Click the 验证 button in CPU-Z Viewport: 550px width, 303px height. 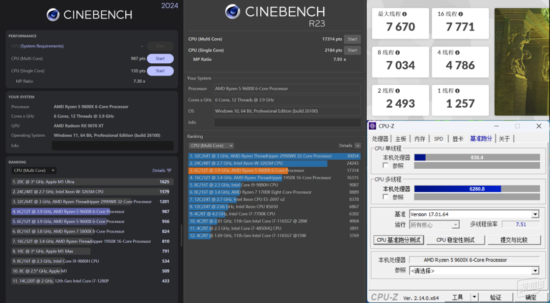[496, 297]
